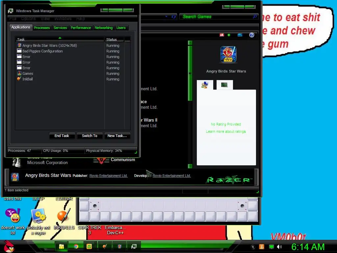Switch to the Task Manager taskbar icon

(134, 246)
